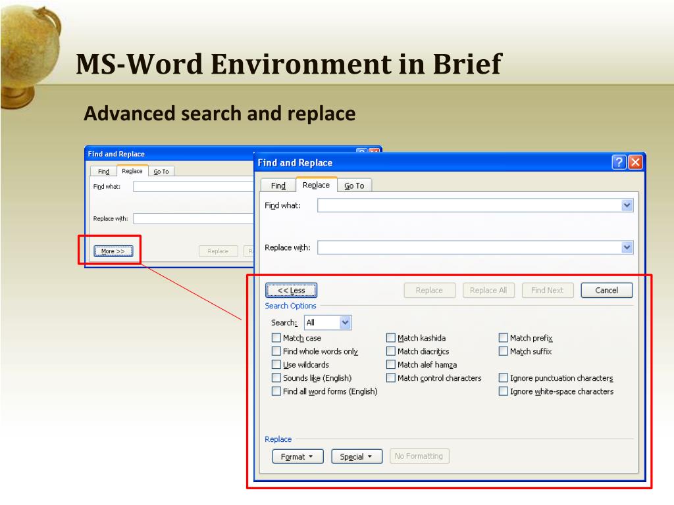Click the 'Search Options' section label
This screenshot has height=505, width=674.
tap(290, 306)
